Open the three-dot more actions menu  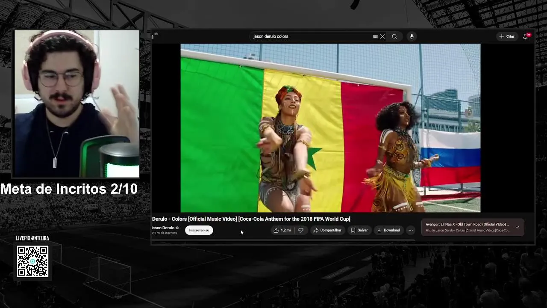pyautogui.click(x=411, y=230)
